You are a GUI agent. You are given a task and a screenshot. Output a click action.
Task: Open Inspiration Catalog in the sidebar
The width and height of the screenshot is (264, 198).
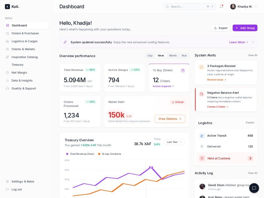pos(24,57)
